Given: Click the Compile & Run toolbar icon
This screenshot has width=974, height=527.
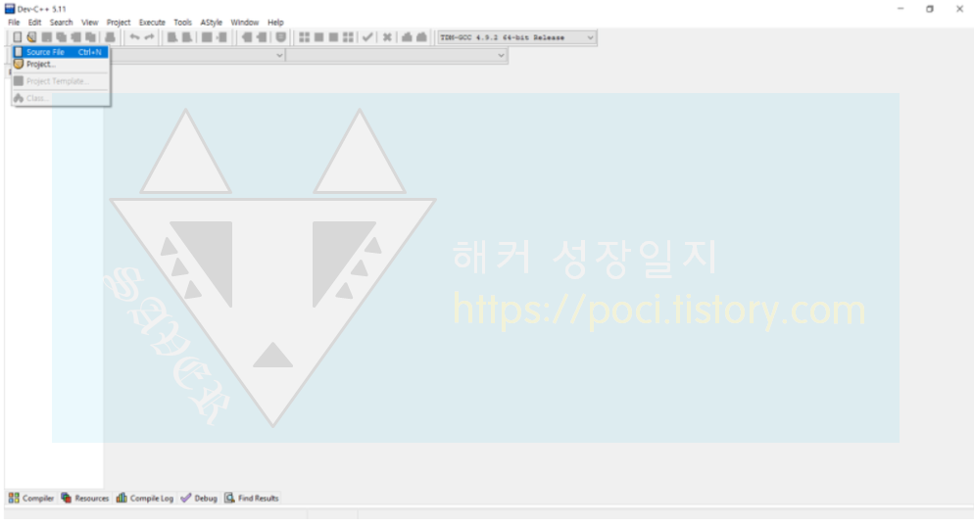Looking at the screenshot, I should (333, 37).
